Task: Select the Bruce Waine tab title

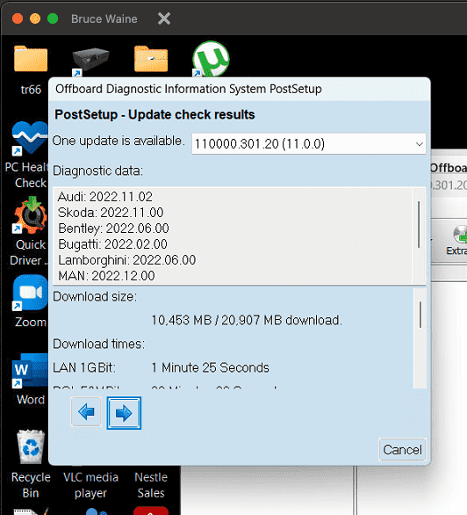Action: point(104,18)
